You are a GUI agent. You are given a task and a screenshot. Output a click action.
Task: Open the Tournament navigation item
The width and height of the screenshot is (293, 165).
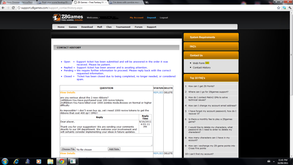(x=123, y=27)
